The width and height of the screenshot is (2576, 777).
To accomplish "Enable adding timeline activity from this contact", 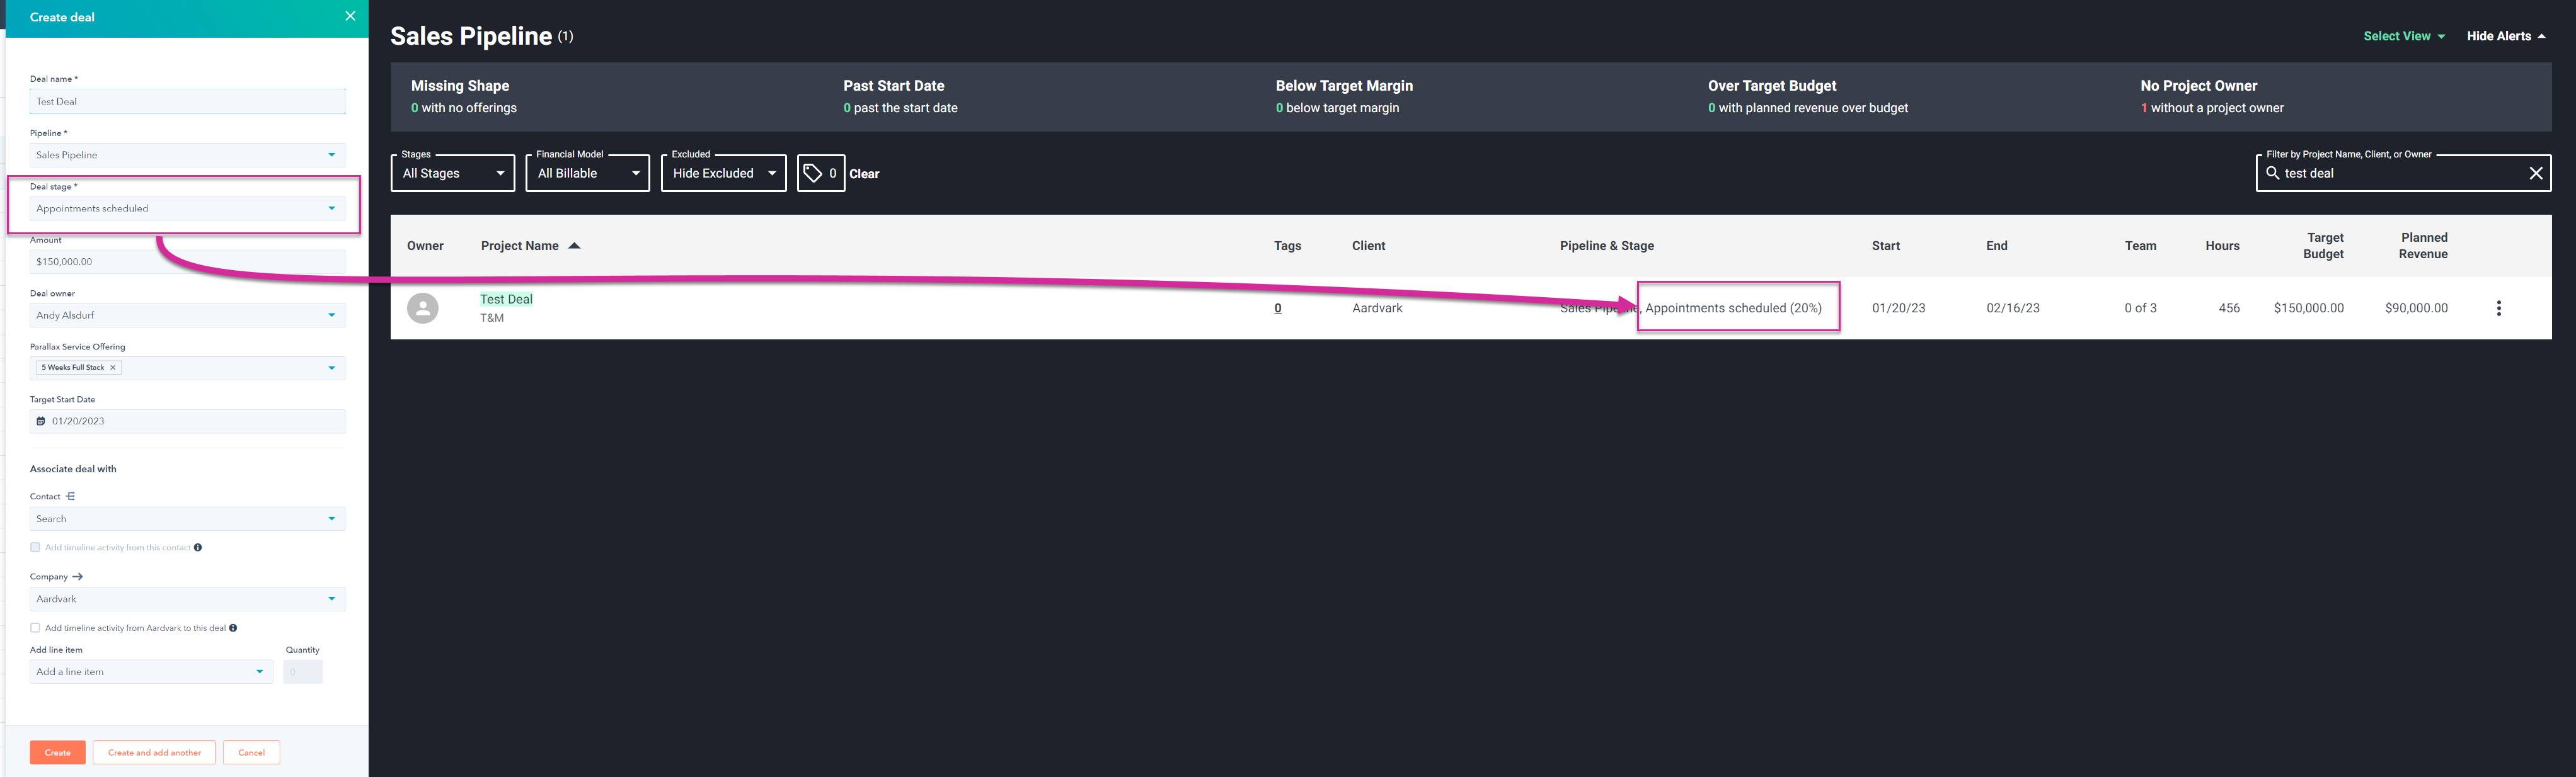I will pyautogui.click(x=35, y=547).
